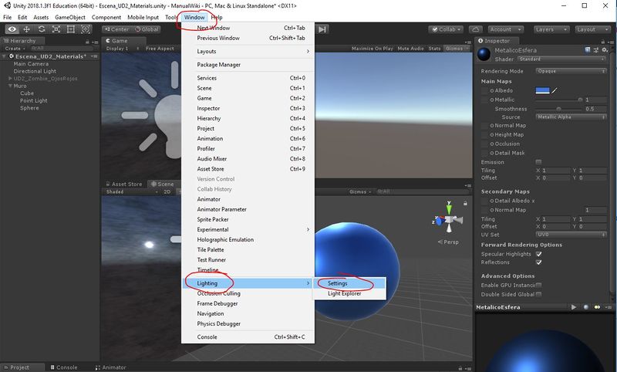Click the Inspector panel lock icon
Image resolution: width=617 pixels, height=372 pixels.
coord(603,41)
